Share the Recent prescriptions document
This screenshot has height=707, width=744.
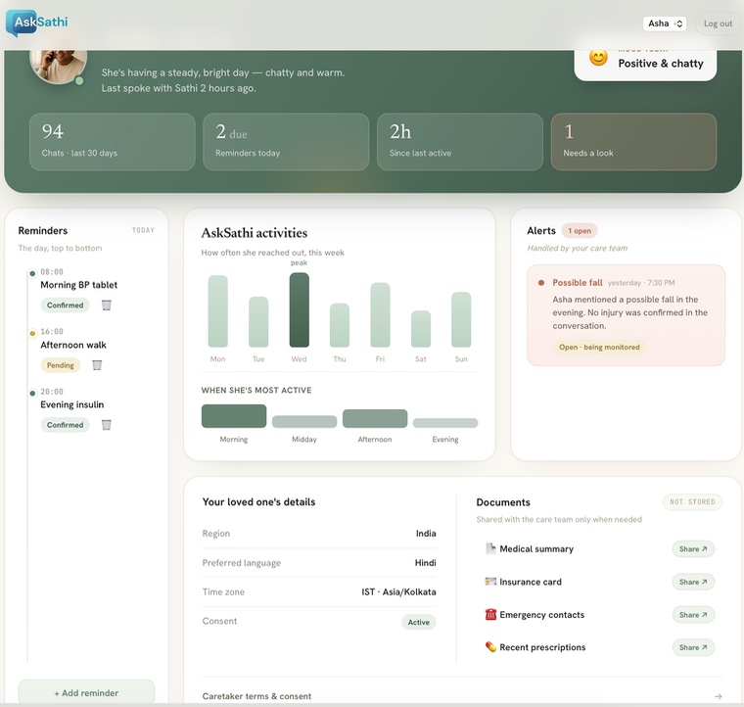(693, 647)
